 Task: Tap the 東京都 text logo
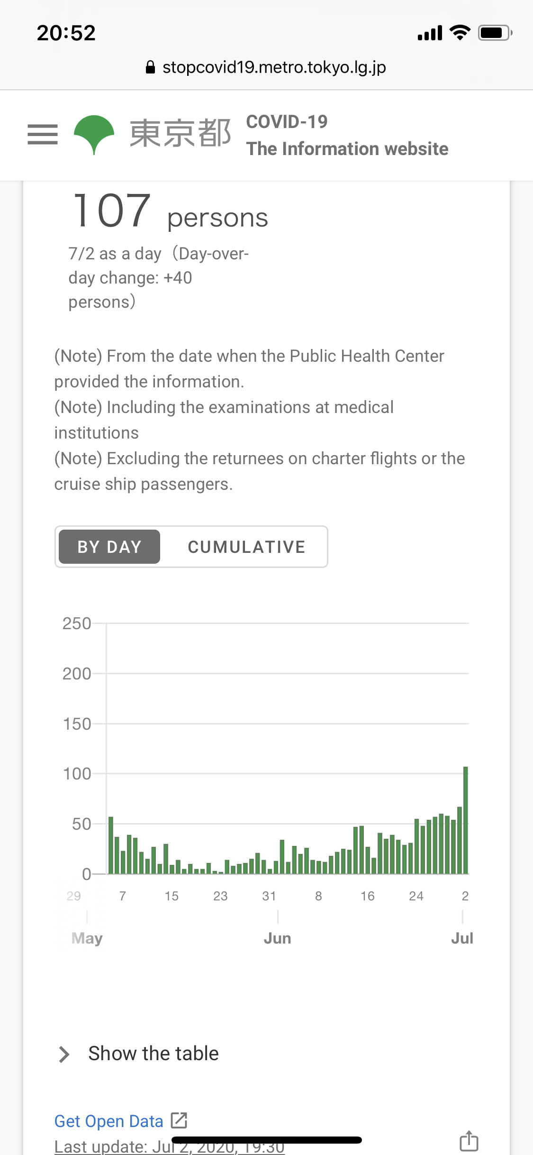point(180,134)
